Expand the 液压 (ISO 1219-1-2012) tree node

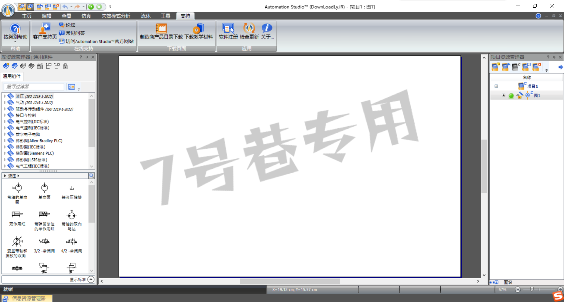(5, 96)
